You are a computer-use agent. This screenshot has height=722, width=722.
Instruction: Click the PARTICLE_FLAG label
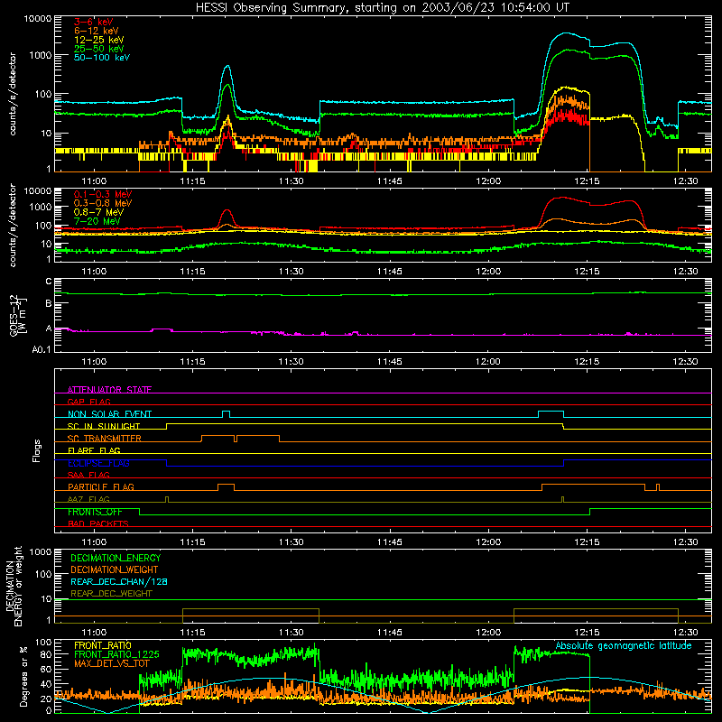coord(101,486)
